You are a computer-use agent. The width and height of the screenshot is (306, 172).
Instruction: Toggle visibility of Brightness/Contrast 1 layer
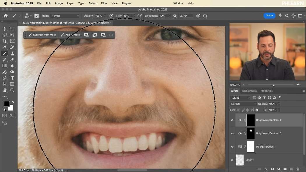click(x=232, y=133)
